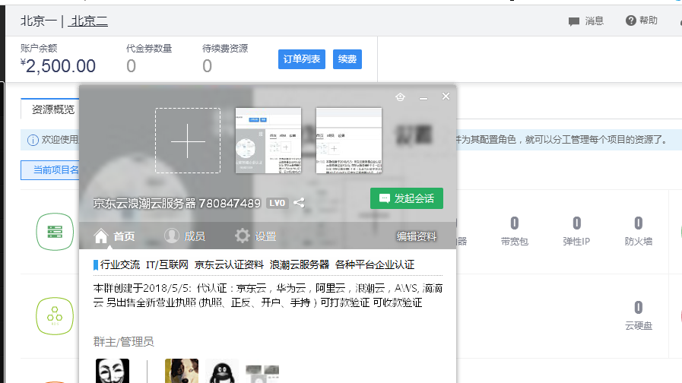Click the 浪潮云服务器 tag
Screen dimensions: 682x383
coord(300,264)
